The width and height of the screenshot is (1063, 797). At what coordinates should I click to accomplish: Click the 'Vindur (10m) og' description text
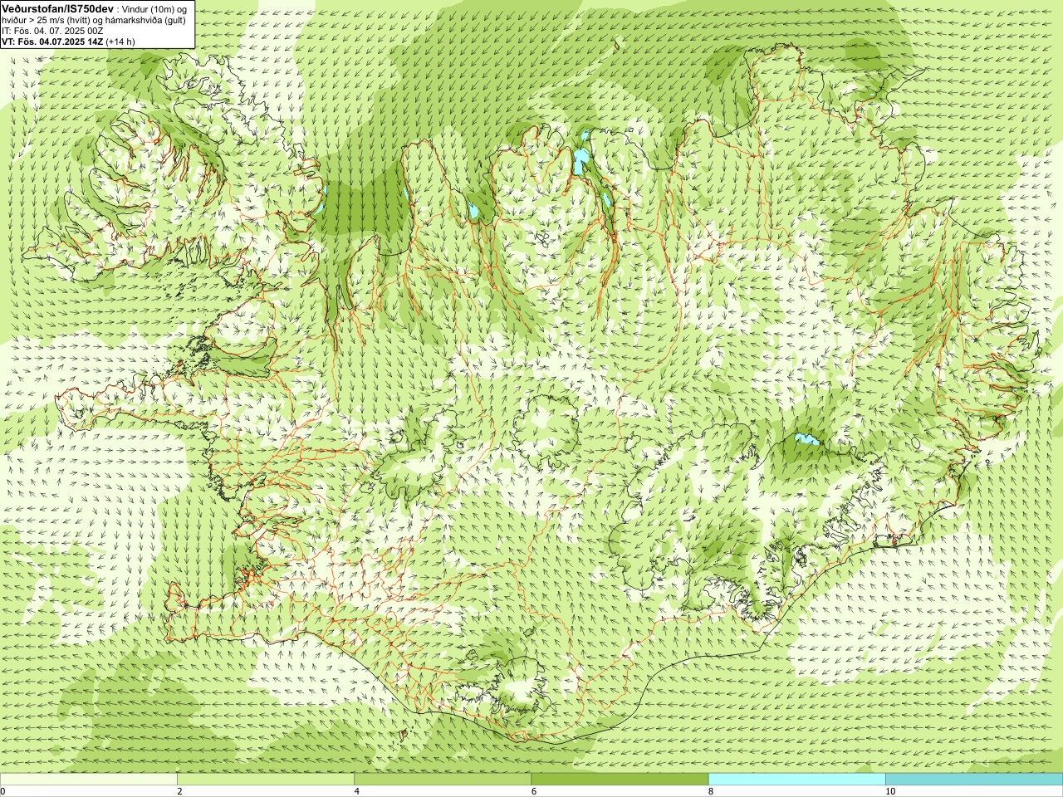[155, 8]
